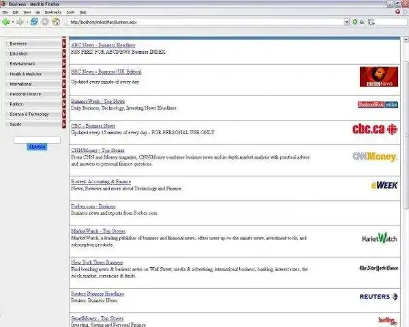Open the Bookmarks menu
Image resolution: width=409 pixels, height=327 pixels.
[53, 12]
